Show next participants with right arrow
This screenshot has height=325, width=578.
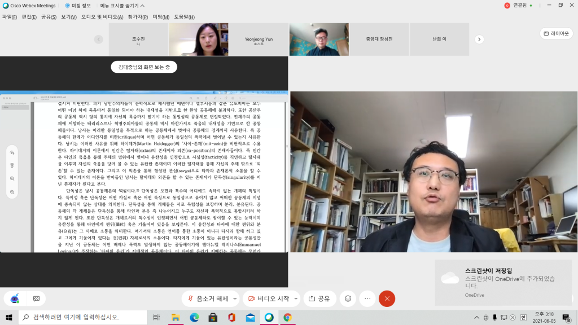(x=479, y=39)
